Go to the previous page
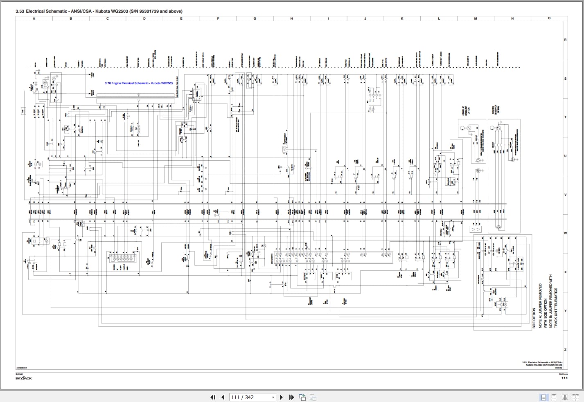Screen dimensions: 584x402 tap(223, 397)
